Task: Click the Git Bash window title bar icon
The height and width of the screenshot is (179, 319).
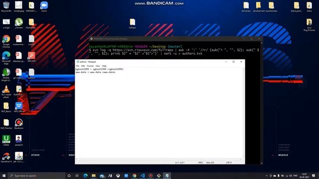Action: (91, 39)
